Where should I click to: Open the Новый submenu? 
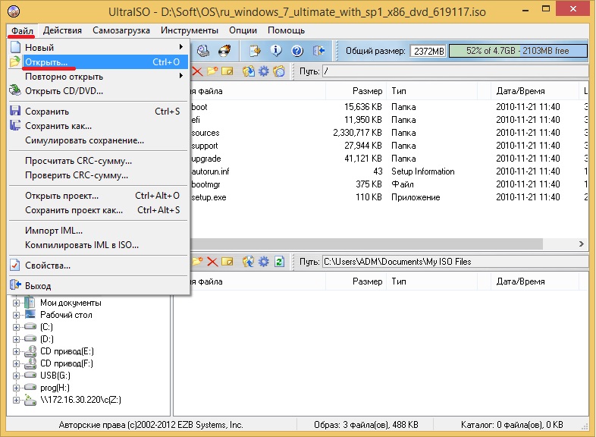click(98, 47)
